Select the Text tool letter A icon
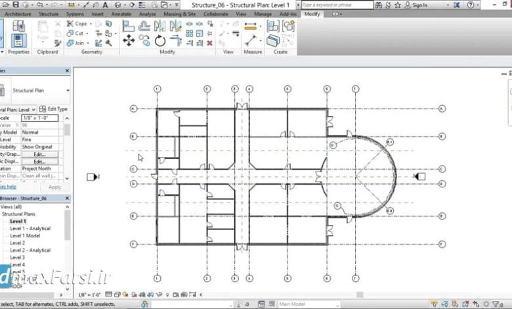 pyautogui.click(x=105, y=5)
